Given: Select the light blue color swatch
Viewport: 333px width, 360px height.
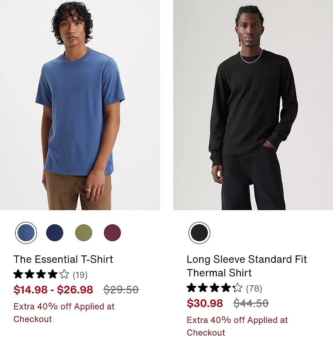Looking at the screenshot, I should pyautogui.click(x=26, y=233).
